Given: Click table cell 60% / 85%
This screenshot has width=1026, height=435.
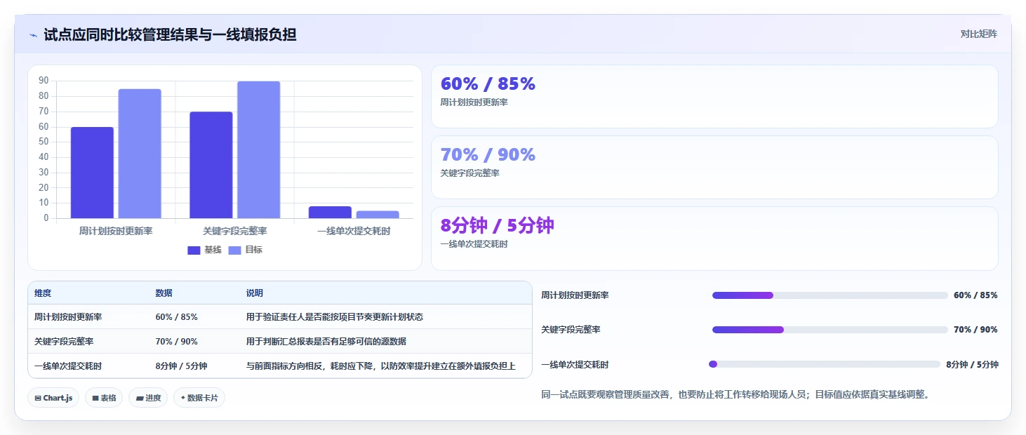Looking at the screenshot, I should [x=177, y=317].
